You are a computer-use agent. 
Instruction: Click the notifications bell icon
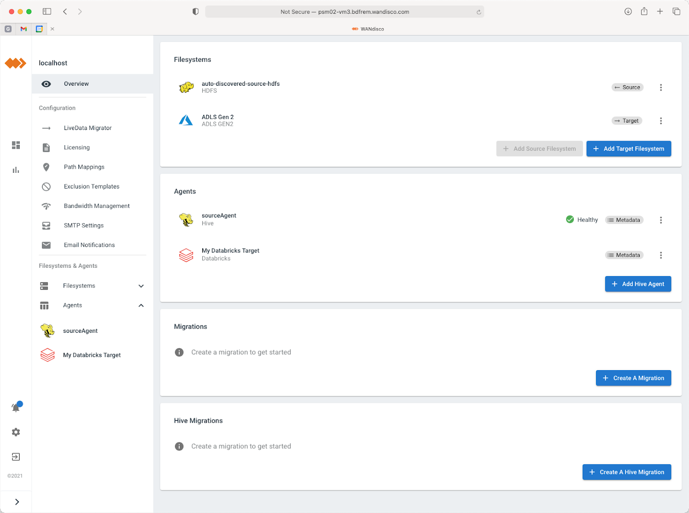pos(16,407)
